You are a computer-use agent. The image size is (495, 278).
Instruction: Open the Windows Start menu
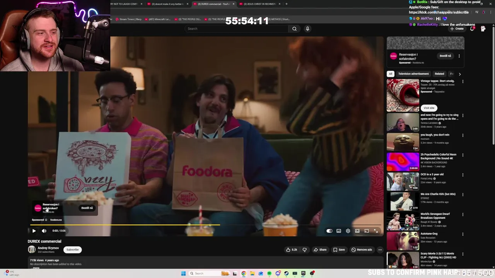(x=183, y=273)
